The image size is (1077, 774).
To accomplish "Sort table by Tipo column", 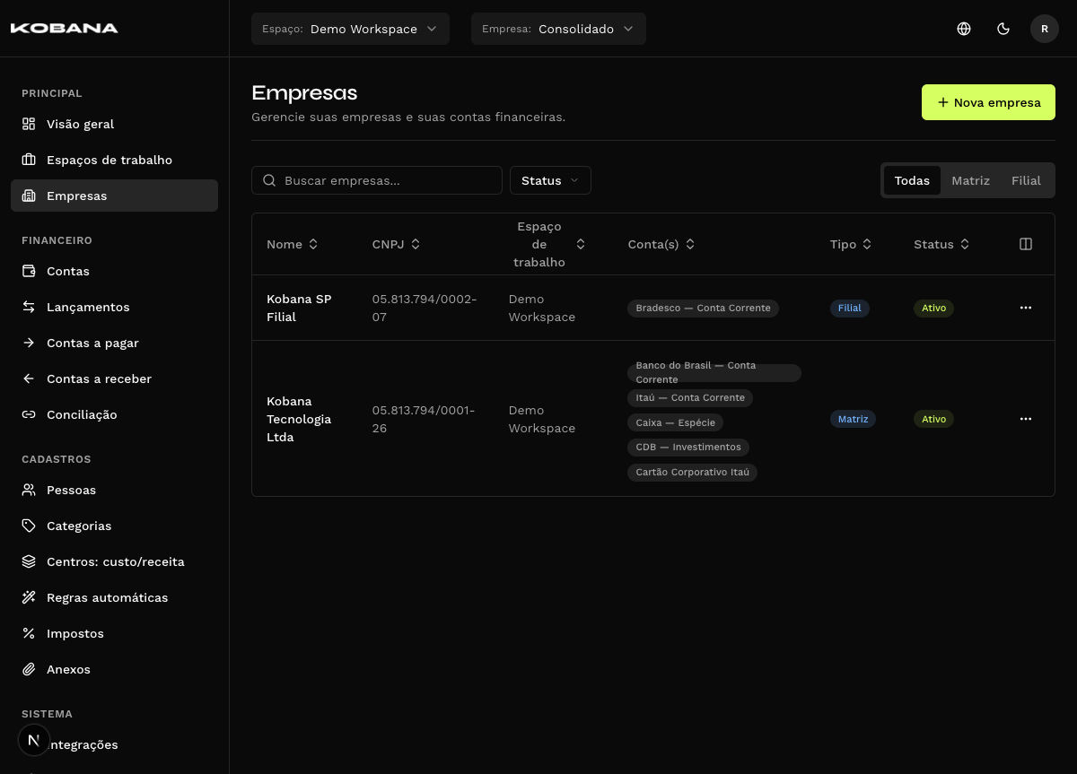I will click(851, 244).
